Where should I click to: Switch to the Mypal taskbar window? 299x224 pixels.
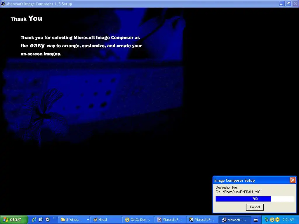pyautogui.click(x=106, y=220)
